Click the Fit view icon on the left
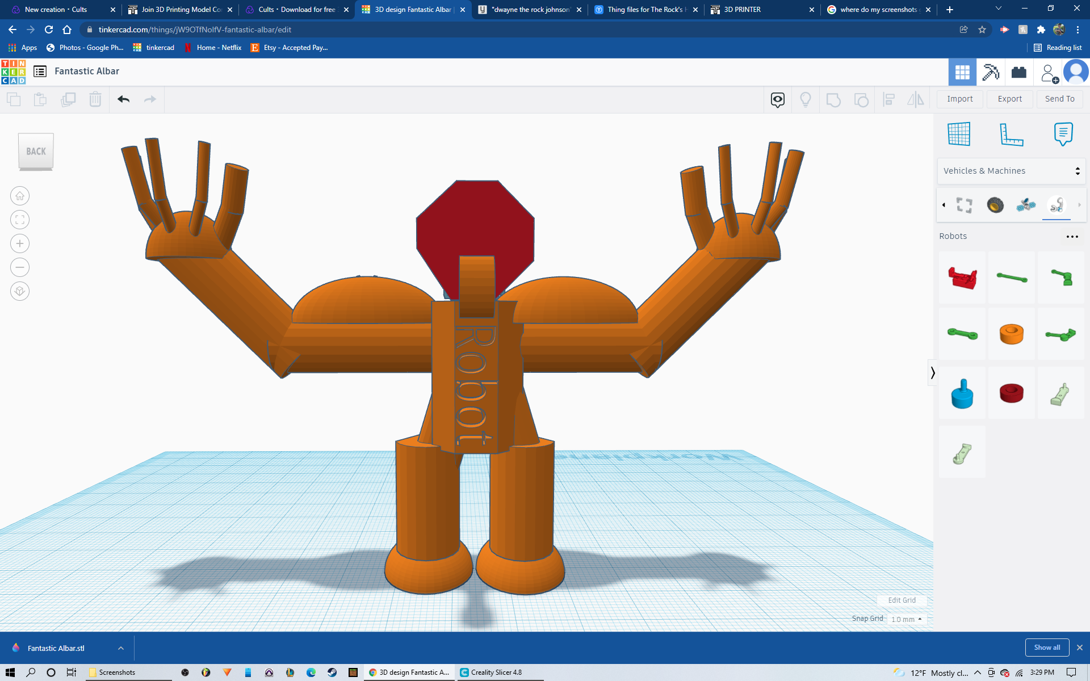 coord(19,220)
